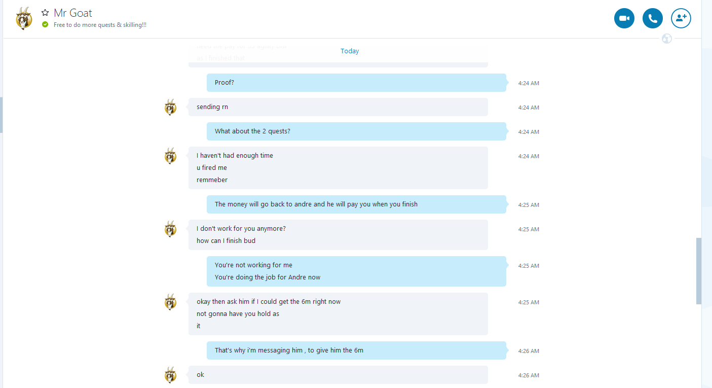Start a video call with Mr Goat
The height and width of the screenshot is (388, 712).
pyautogui.click(x=624, y=19)
